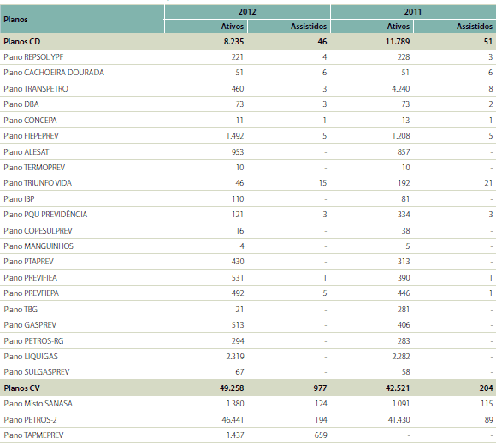
Task: Select FIEPEPREV value 1.492
Action: (x=235, y=136)
